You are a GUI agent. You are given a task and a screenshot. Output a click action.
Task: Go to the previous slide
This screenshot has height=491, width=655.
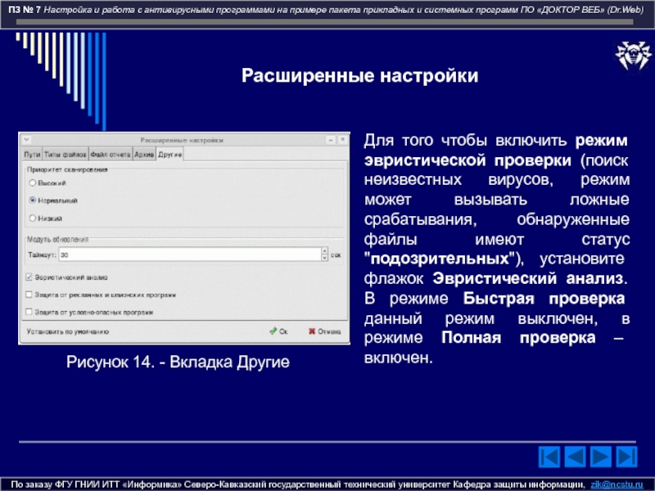(x=576, y=456)
